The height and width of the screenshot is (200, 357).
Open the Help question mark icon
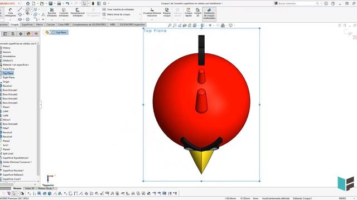point(333,3)
